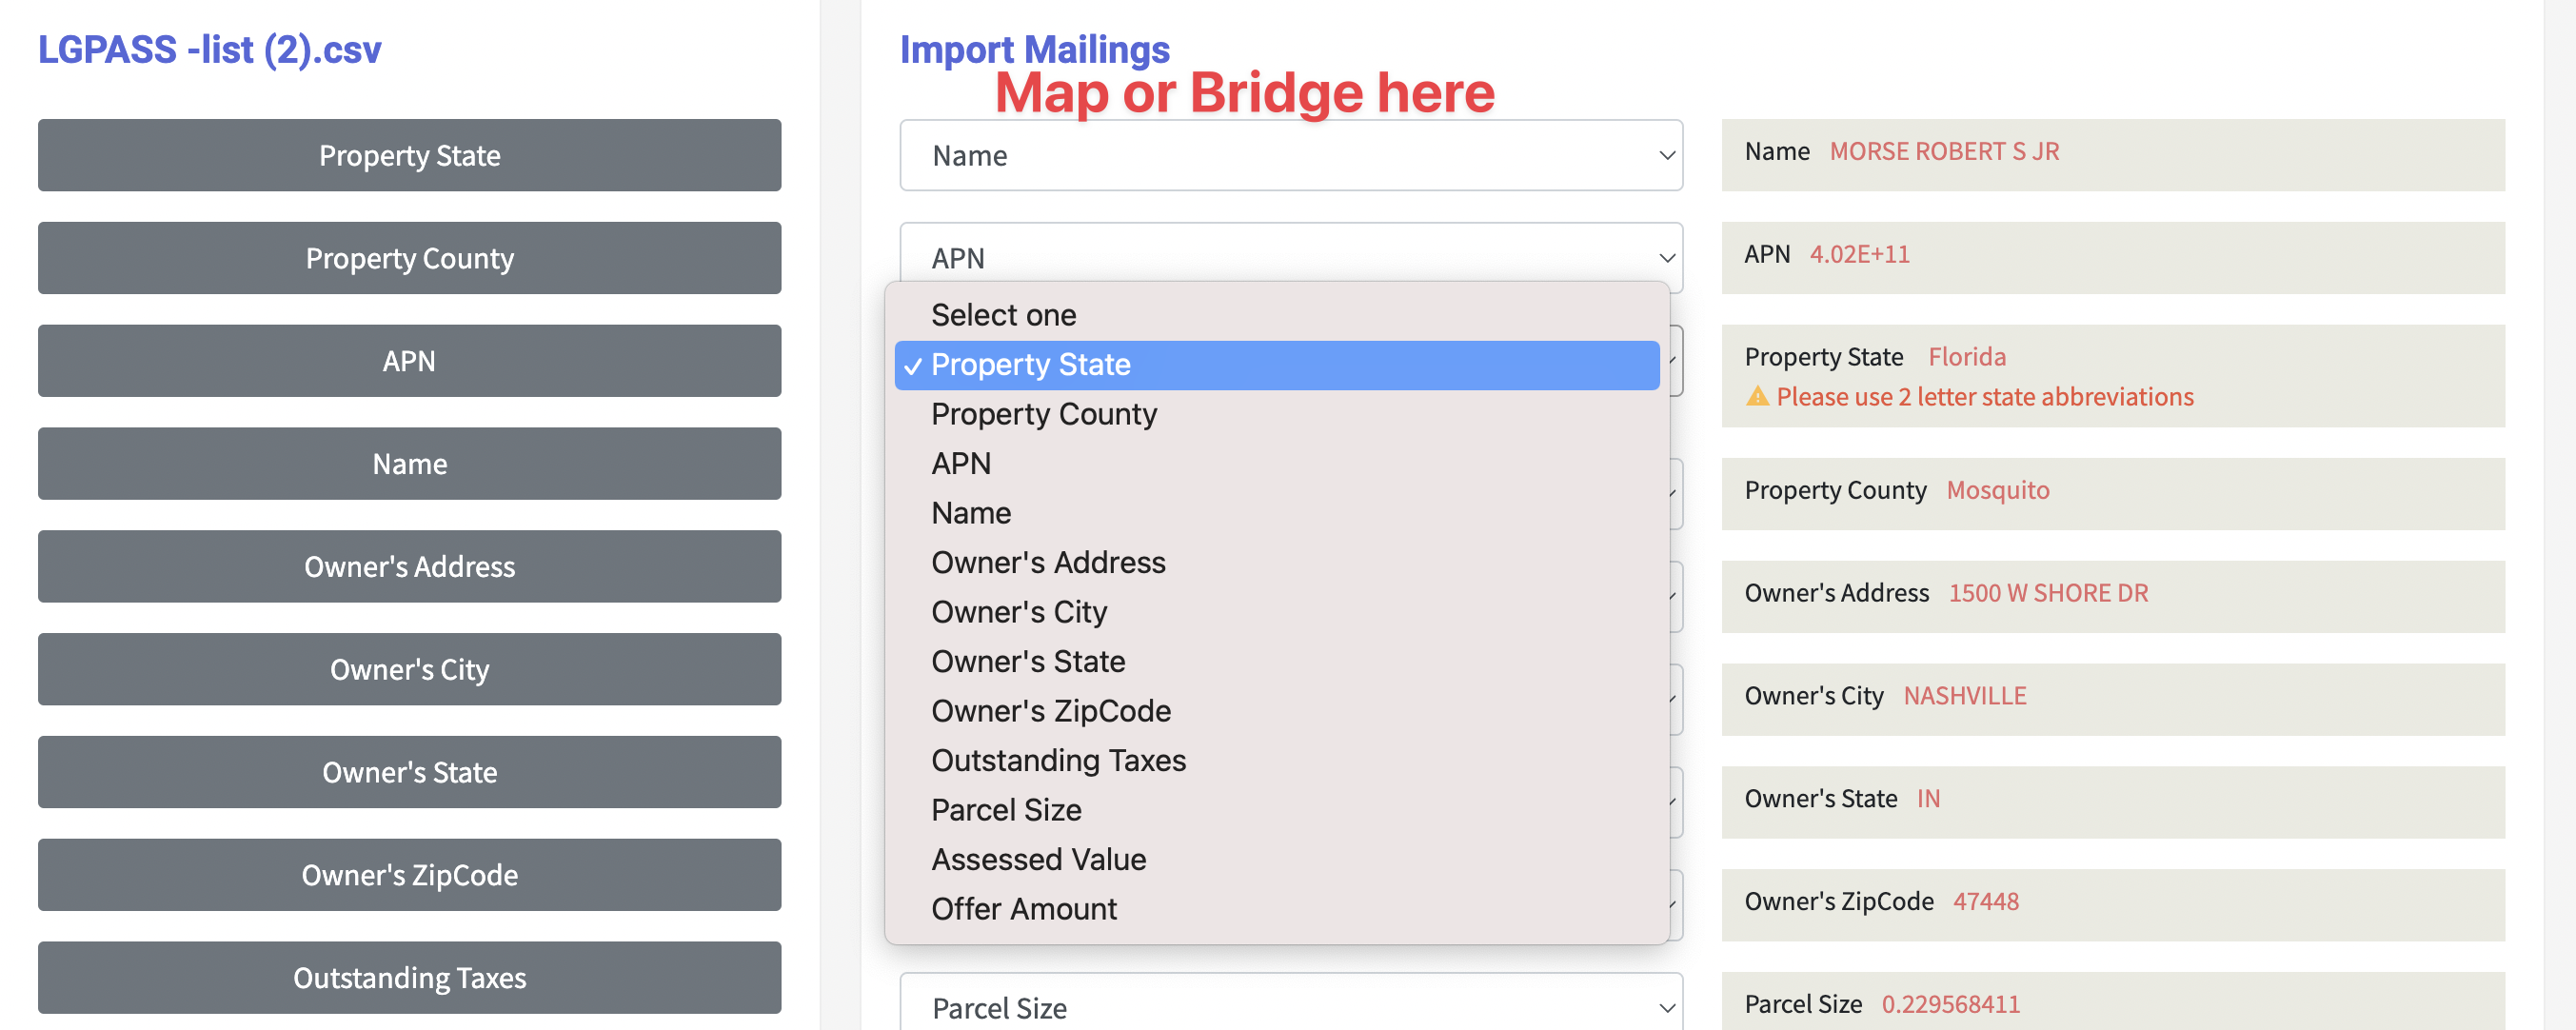Viewport: 2576px width, 1030px height.
Task: Select Assessed Value in dropdown list
Action: click(1277, 860)
